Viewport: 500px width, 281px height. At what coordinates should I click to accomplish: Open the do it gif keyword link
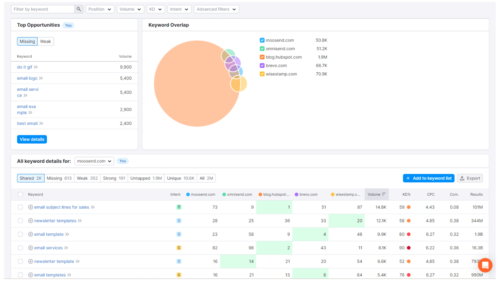click(x=25, y=67)
